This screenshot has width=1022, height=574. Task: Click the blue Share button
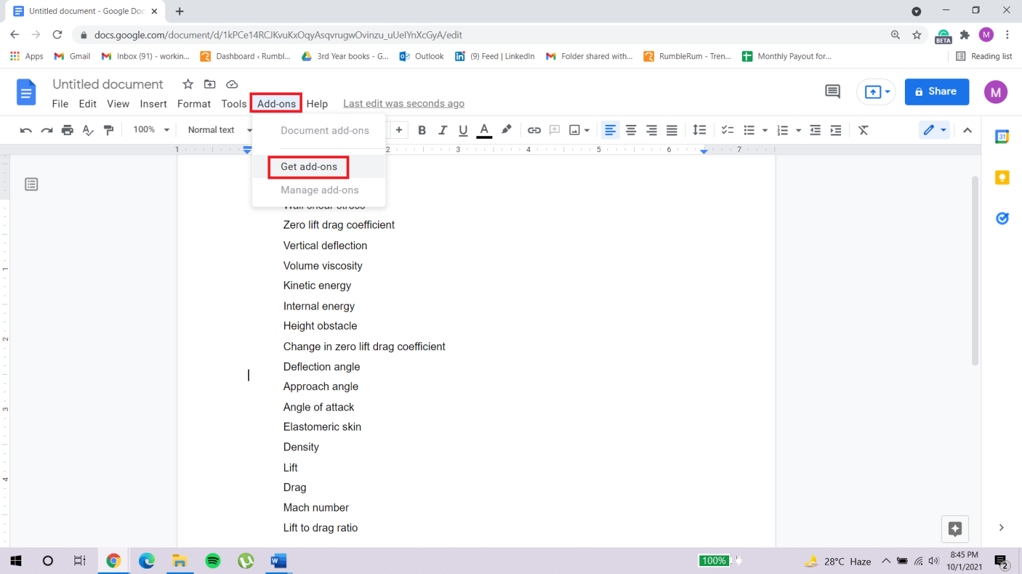coord(936,92)
